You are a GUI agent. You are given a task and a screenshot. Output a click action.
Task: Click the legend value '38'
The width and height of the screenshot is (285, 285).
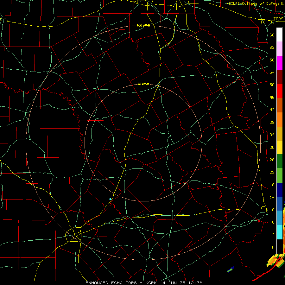click(272, 122)
